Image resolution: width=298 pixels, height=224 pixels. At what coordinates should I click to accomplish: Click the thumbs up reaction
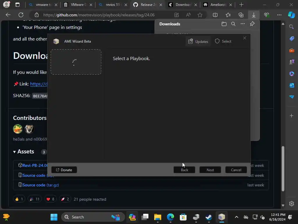(x=19, y=199)
